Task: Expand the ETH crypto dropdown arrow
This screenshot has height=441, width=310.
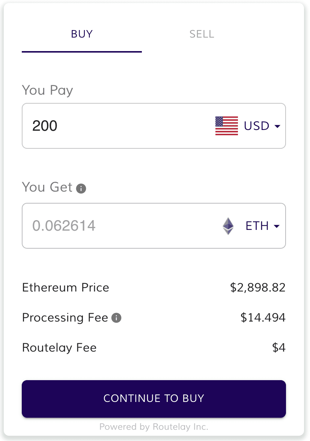Action: [277, 227]
